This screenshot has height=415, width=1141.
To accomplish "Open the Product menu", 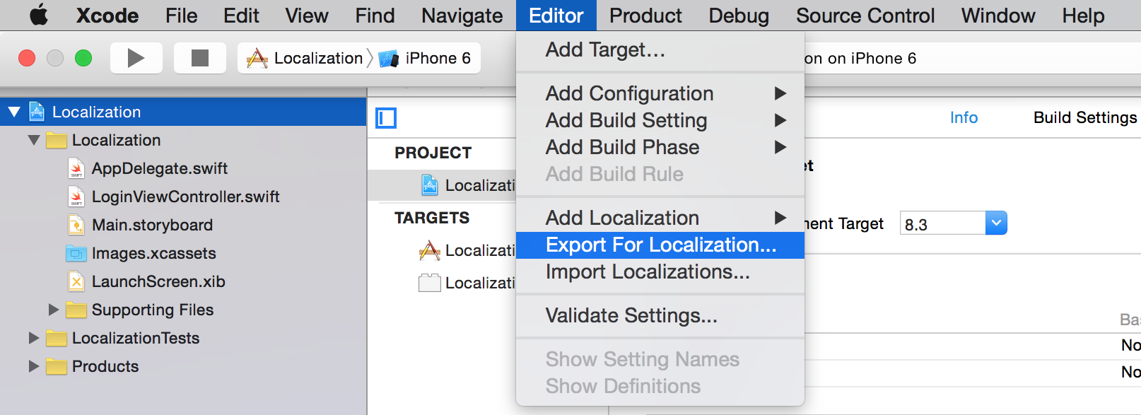I will [645, 15].
